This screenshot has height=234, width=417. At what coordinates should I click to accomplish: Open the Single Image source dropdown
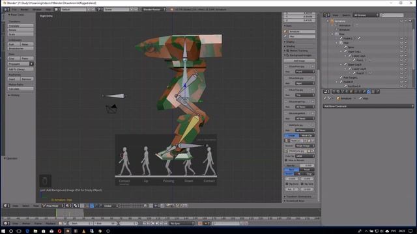pyautogui.click(x=305, y=146)
